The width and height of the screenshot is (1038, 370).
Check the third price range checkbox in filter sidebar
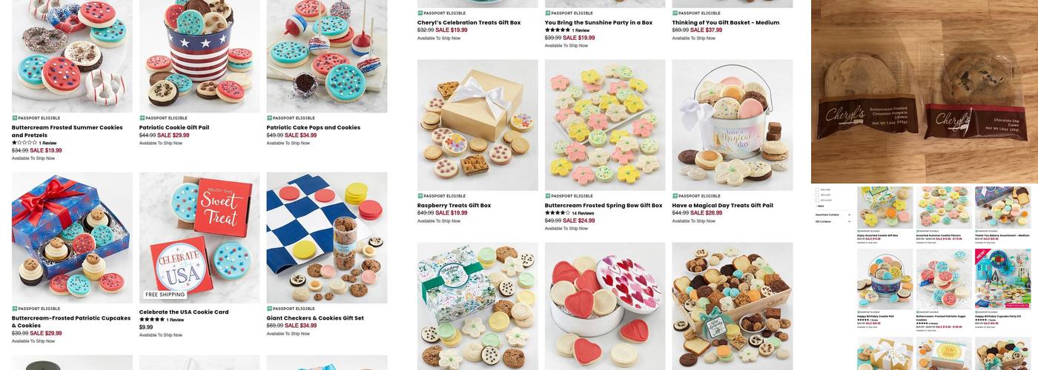817,201
